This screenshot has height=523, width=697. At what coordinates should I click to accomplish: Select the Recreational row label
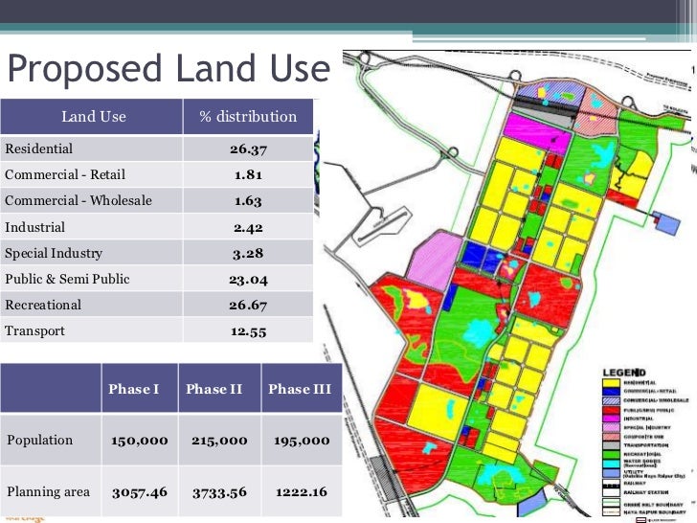(43, 305)
